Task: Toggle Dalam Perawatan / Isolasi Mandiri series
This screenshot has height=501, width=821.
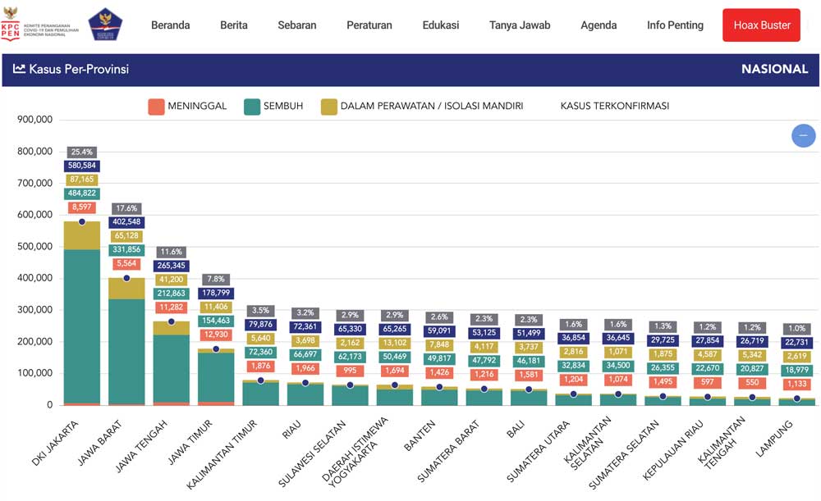Action: [x=422, y=106]
